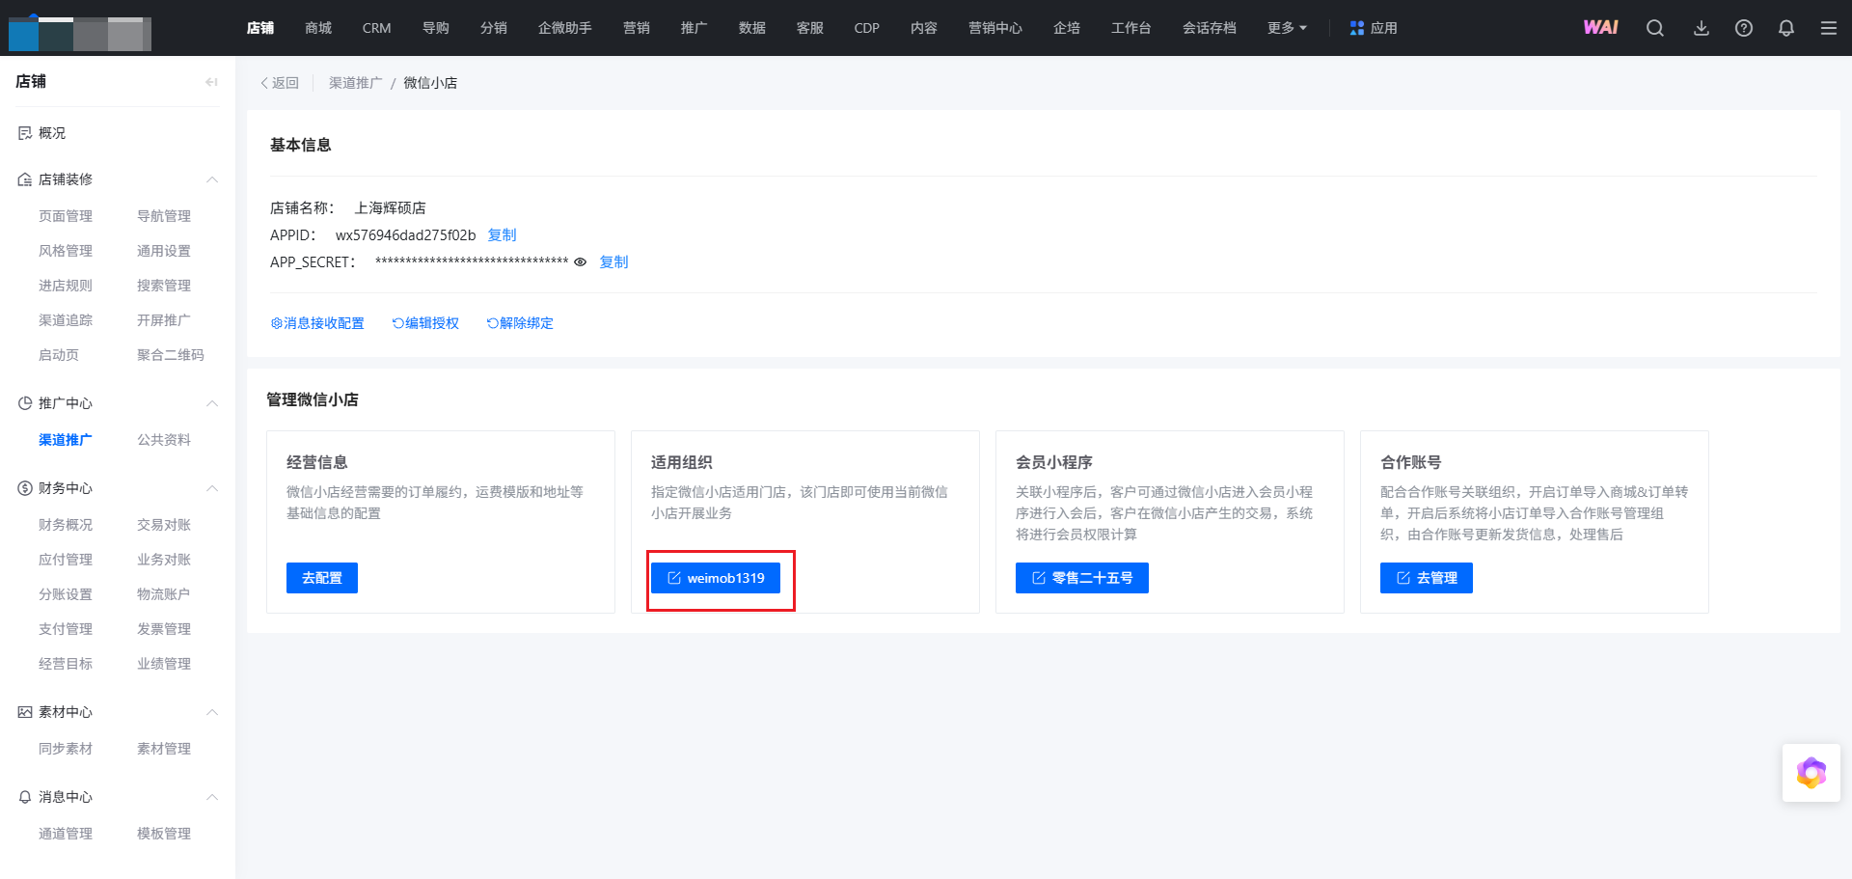The height and width of the screenshot is (879, 1852).
Task: Open the CRM top menu
Action: coord(376,28)
